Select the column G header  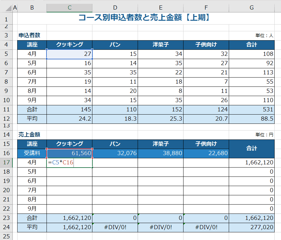point(252,8)
